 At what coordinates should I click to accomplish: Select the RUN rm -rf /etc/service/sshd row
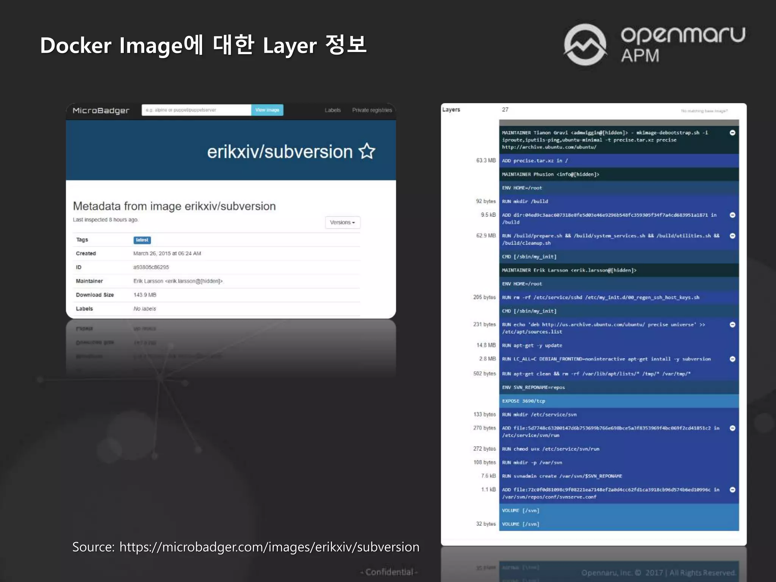[x=619, y=297]
